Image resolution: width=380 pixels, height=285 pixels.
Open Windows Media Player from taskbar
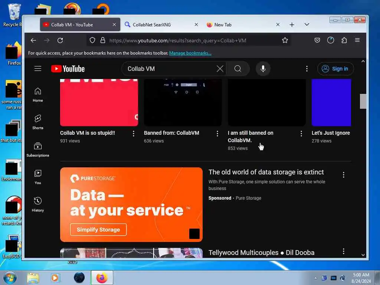55,278
